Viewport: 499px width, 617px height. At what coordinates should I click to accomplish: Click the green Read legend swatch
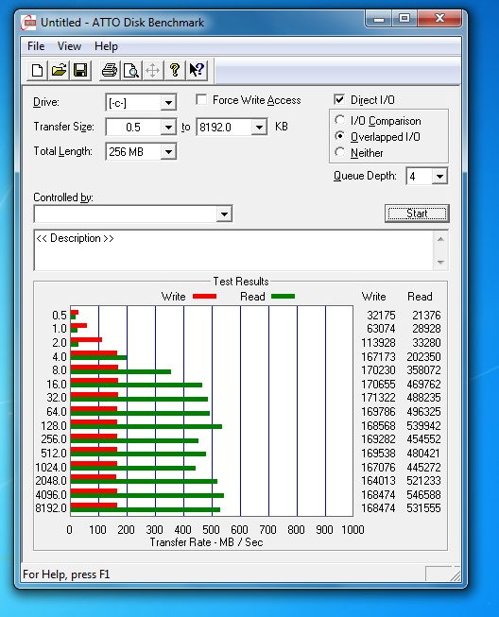point(283,297)
